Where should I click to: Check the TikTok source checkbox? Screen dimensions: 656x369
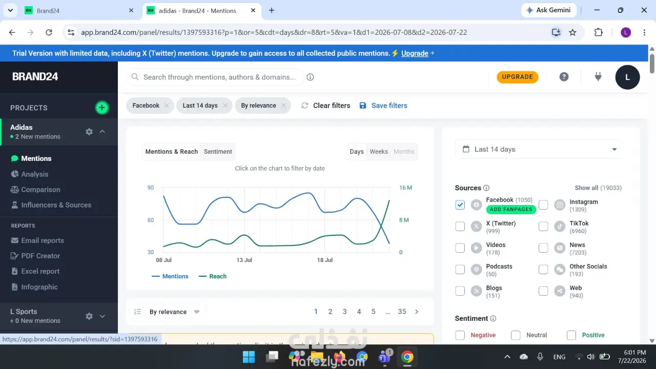[544, 227]
